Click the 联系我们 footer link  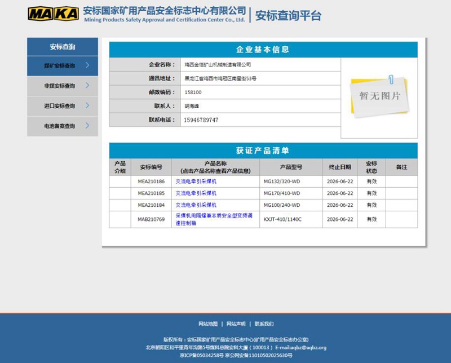[264, 324]
